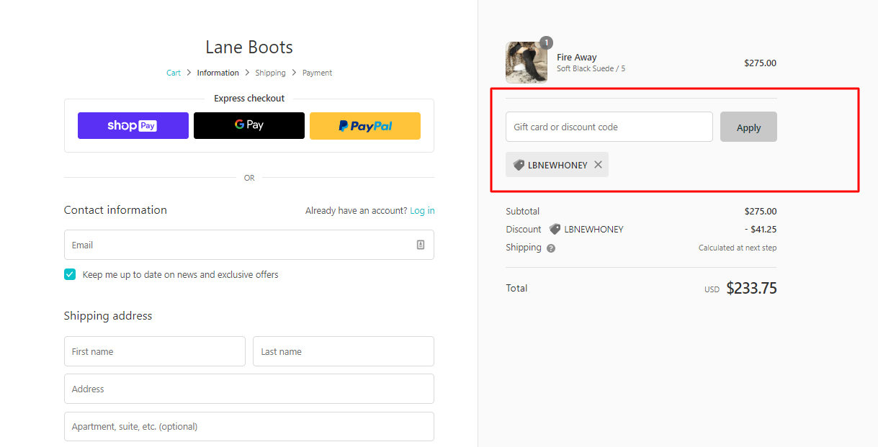Click the $233.75 total amount
Screen dimensions: 878x447
click(x=751, y=288)
